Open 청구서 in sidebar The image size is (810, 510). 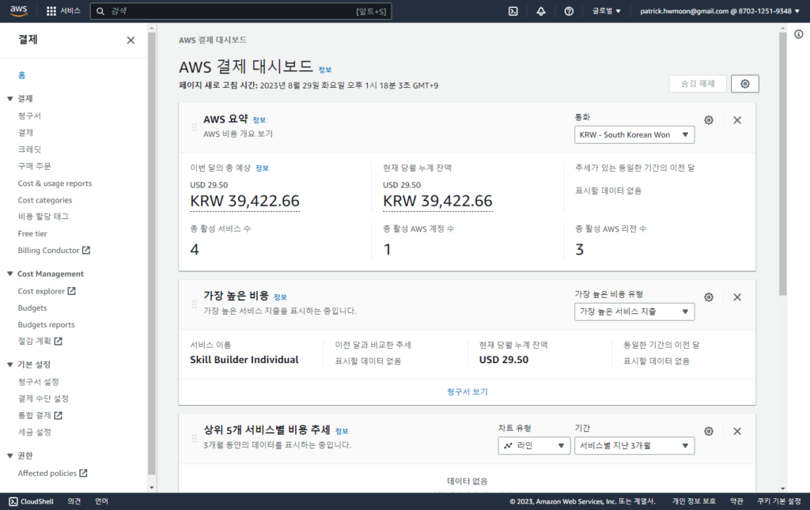(x=29, y=115)
